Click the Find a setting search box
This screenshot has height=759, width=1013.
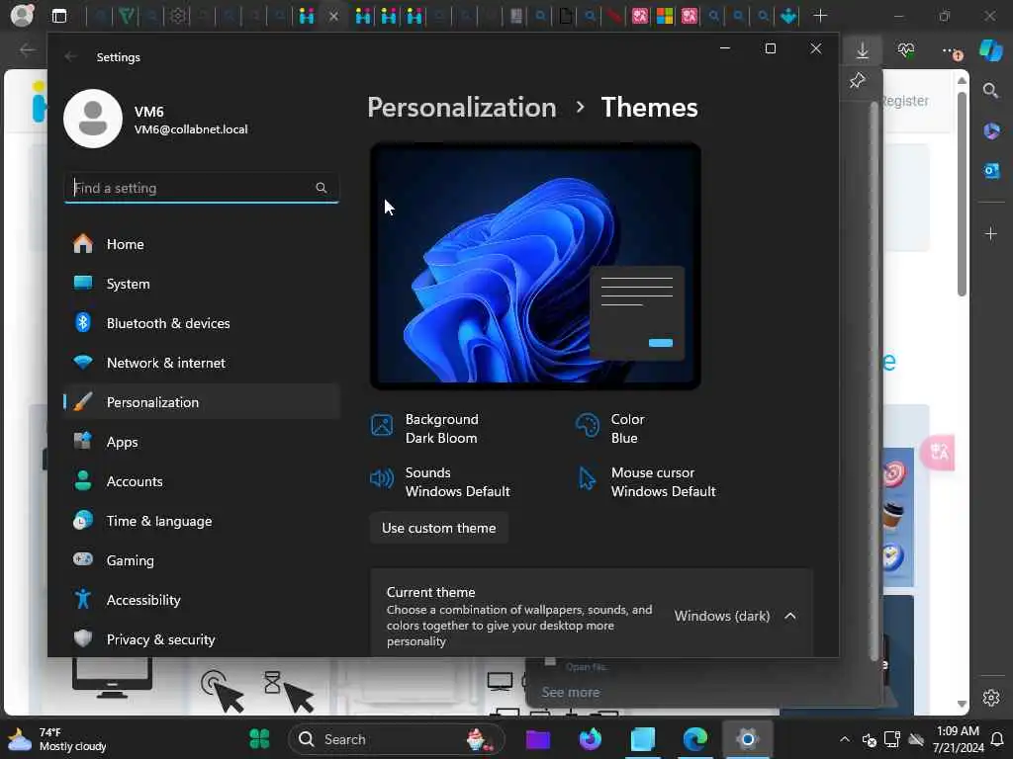(x=202, y=188)
